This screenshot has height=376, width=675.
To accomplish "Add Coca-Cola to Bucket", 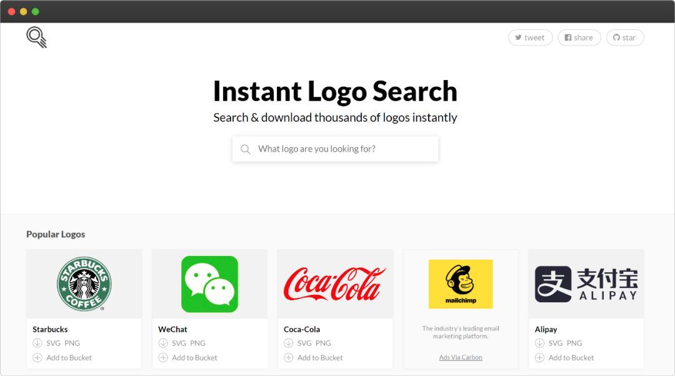I will point(320,357).
